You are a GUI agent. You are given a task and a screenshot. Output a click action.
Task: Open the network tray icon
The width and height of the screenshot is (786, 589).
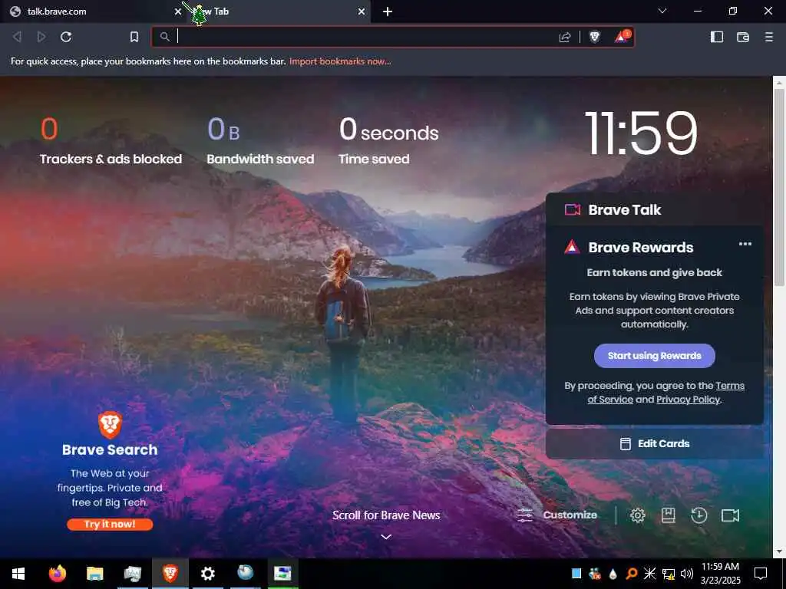click(x=669, y=574)
